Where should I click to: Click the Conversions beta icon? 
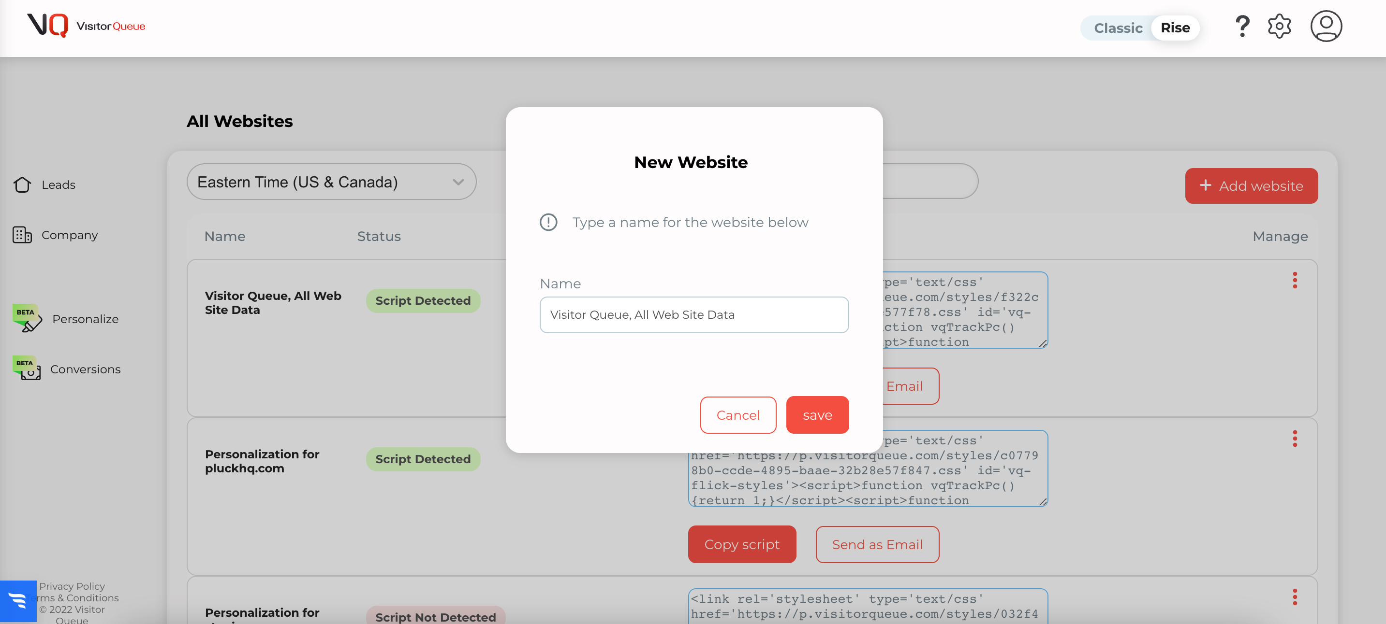(27, 368)
